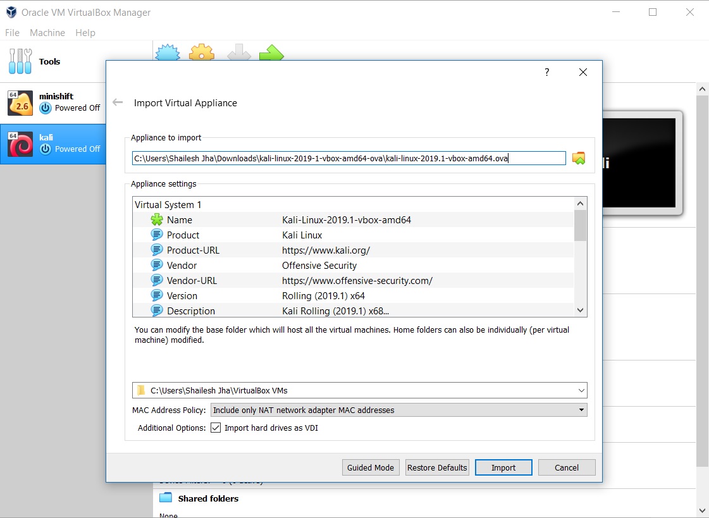This screenshot has width=709, height=518.
Task: Click the Product row speech icon
Action: pyautogui.click(x=157, y=235)
